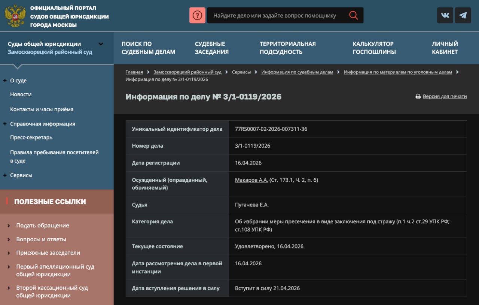Image resolution: width=479 pixels, height=305 pixels.
Task: Open the VK social network icon
Action: [x=445, y=15]
